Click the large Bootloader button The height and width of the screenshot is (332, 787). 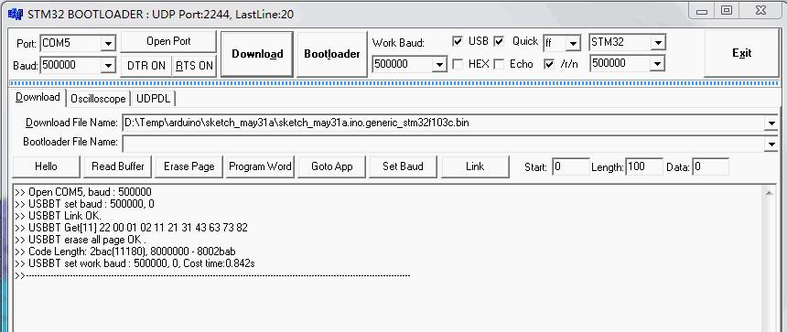pos(332,54)
